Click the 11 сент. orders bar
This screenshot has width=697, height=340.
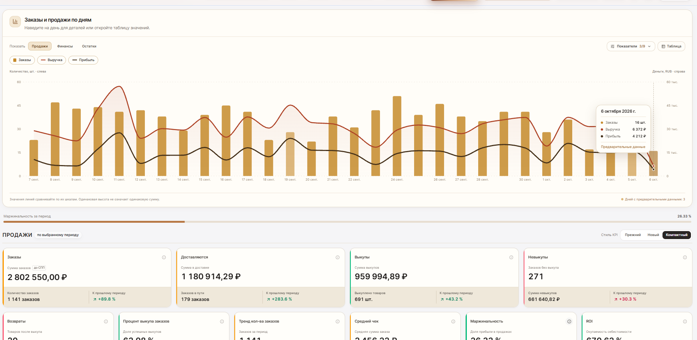point(119,144)
